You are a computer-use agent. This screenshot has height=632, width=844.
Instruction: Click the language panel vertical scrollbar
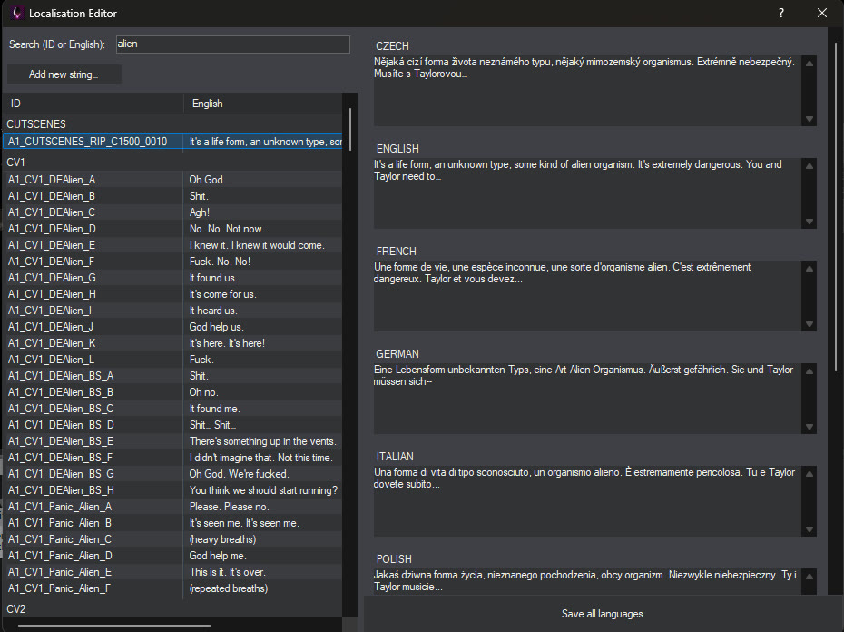[x=835, y=206]
